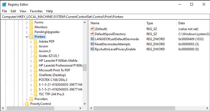This screenshot has width=210, height=111.
Task: Select the PriorityControl folder icon
Action: point(27,104)
